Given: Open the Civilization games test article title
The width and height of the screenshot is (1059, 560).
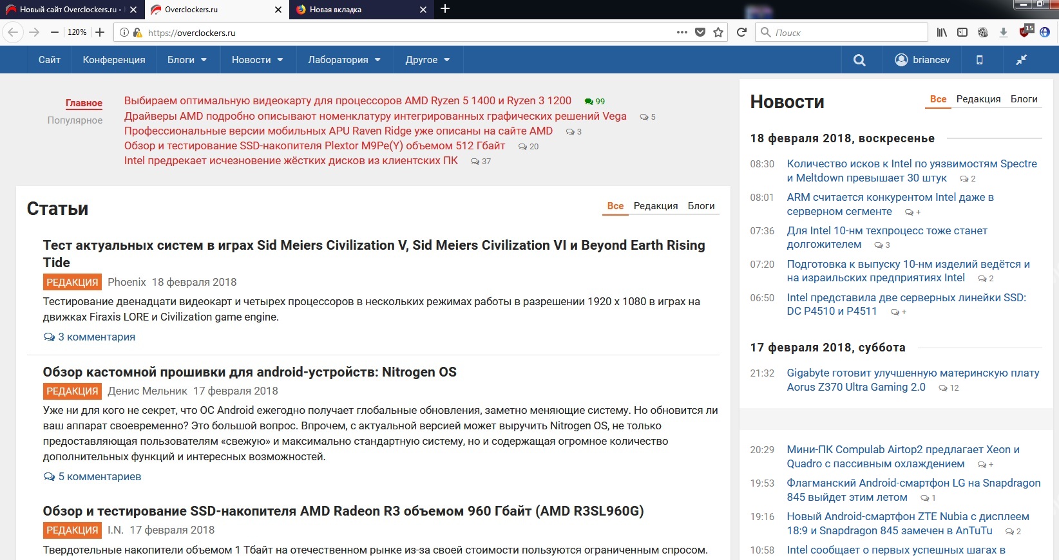Looking at the screenshot, I should (374, 254).
